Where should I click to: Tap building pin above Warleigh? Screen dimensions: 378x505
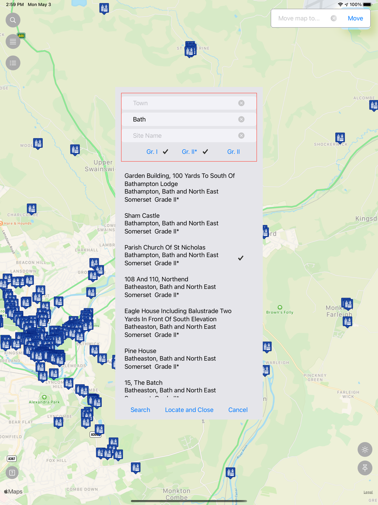(x=267, y=347)
